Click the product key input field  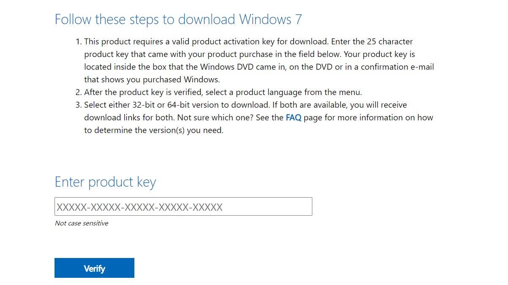(x=183, y=206)
